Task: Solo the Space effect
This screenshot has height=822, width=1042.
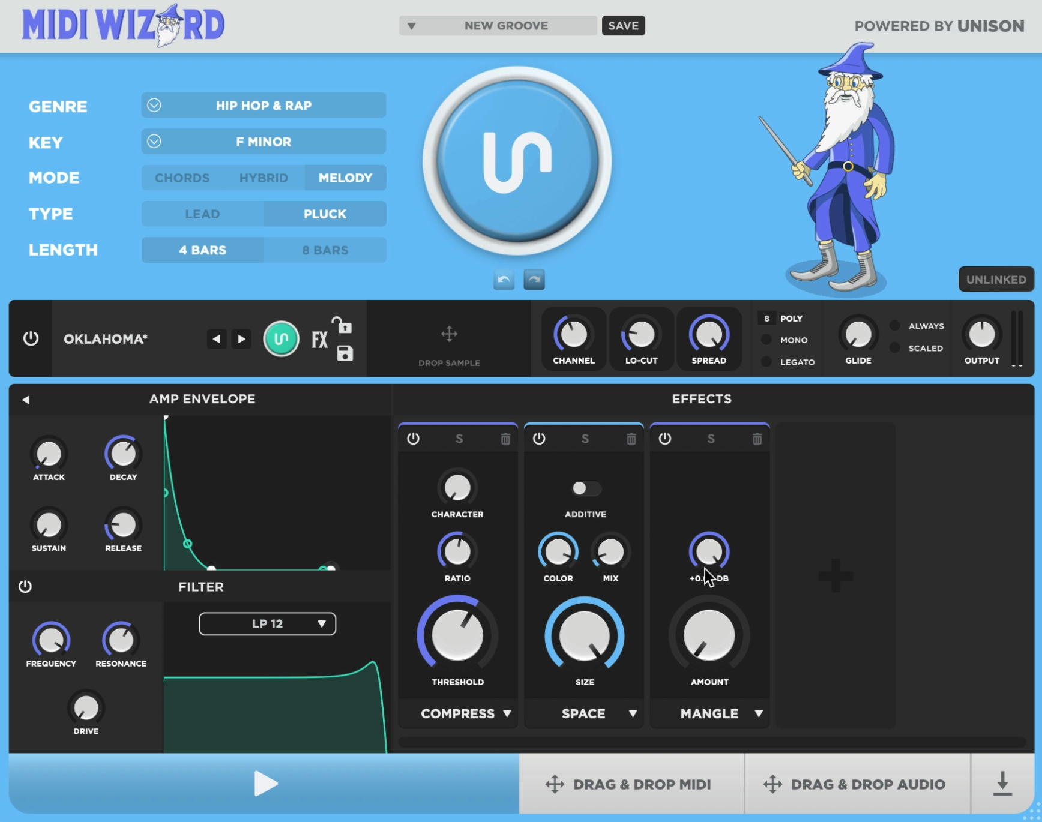Action: pyautogui.click(x=585, y=439)
